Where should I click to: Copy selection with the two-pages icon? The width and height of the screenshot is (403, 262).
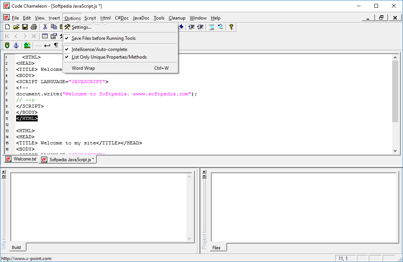click(54, 27)
